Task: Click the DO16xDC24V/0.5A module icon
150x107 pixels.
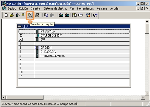Action: click(x=37, y=56)
